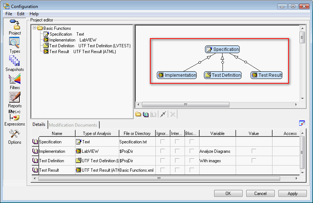
Task: Click the detach details panel arrow icon
Action: click(x=302, y=123)
